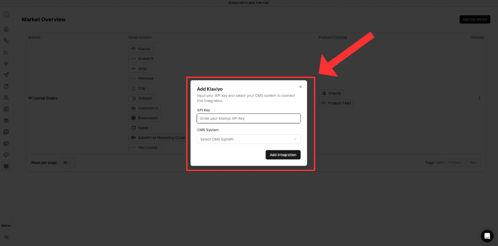
Task: Click the Page 1 of 1 text
Action: click(434, 162)
